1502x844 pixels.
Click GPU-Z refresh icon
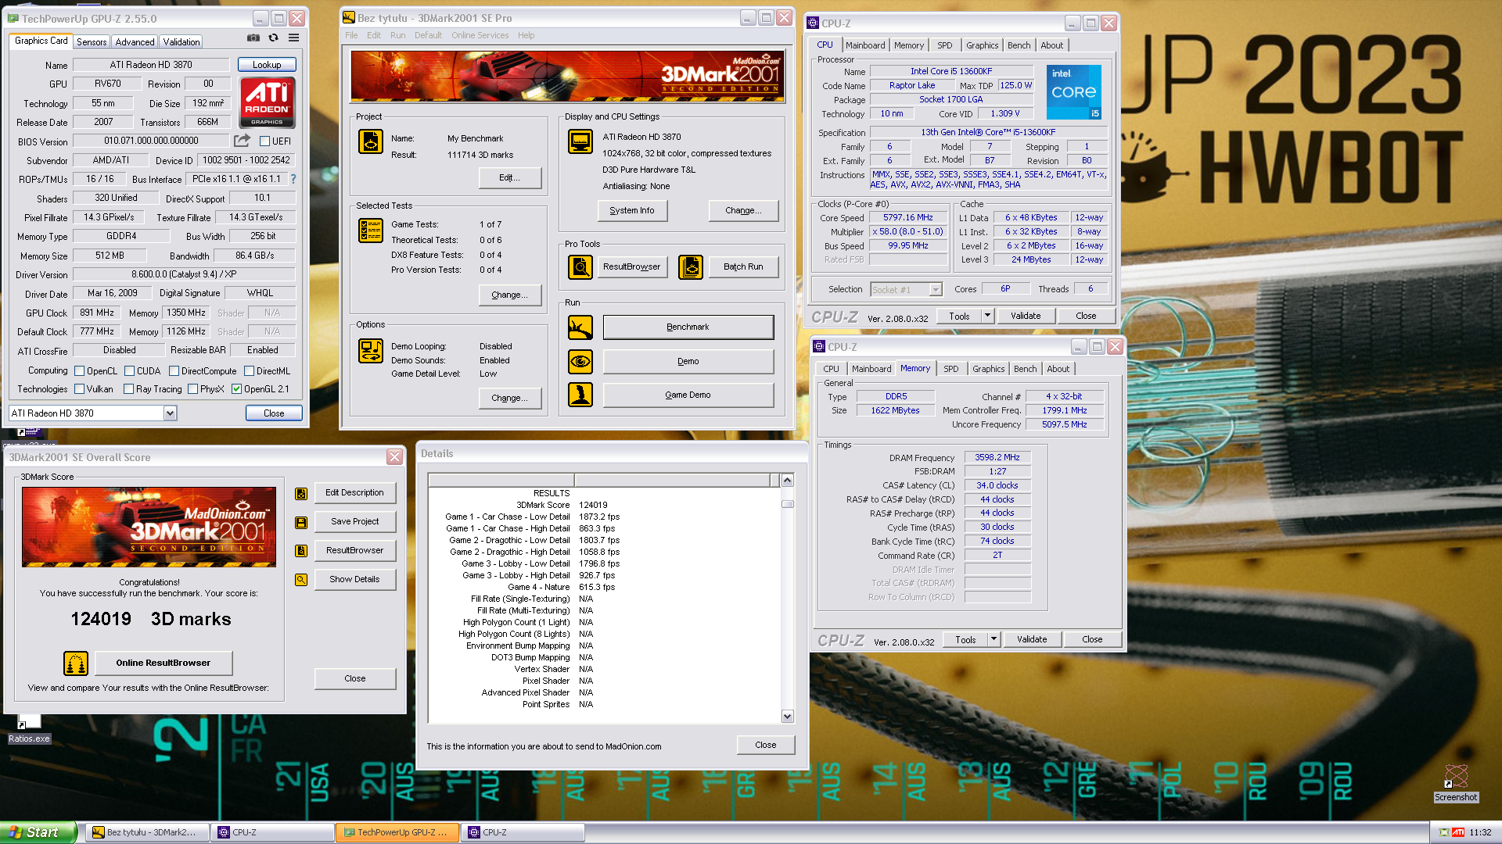[273, 38]
